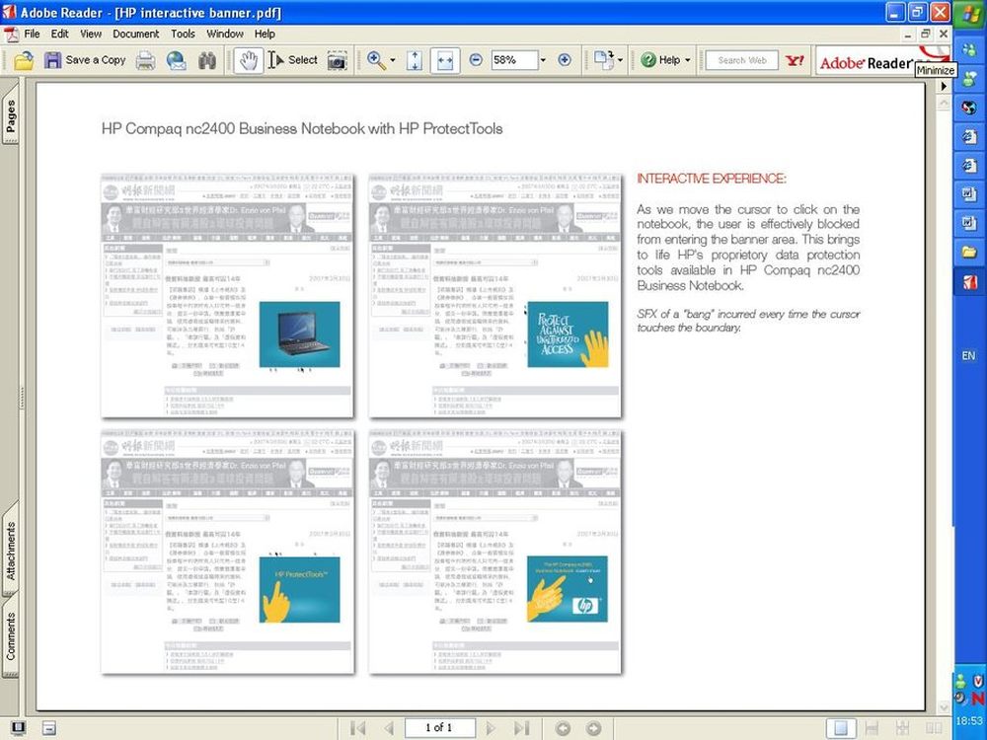Click the Search binoculars icon
The image size is (987, 740).
coord(206,60)
